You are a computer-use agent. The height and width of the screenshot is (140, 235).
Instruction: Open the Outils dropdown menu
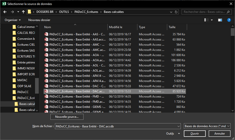point(173,134)
